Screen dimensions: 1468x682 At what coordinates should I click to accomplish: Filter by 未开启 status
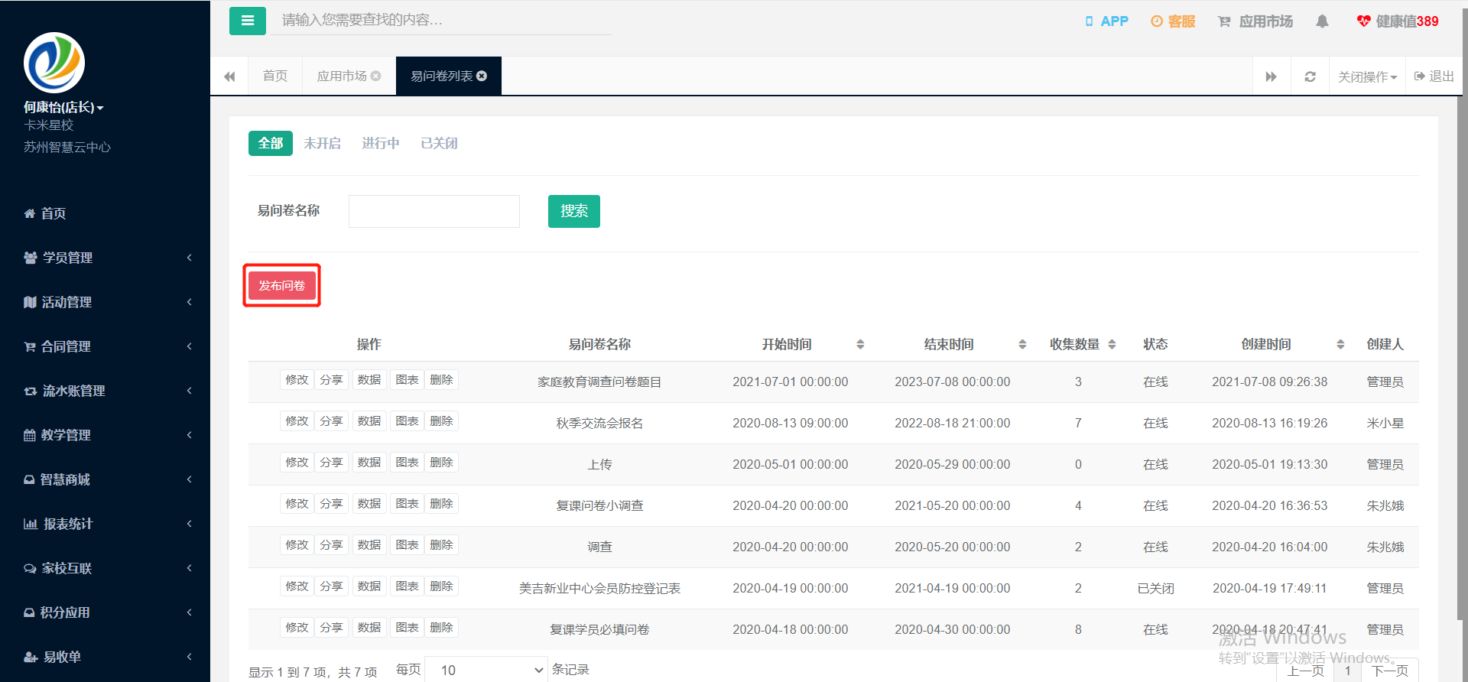(322, 143)
